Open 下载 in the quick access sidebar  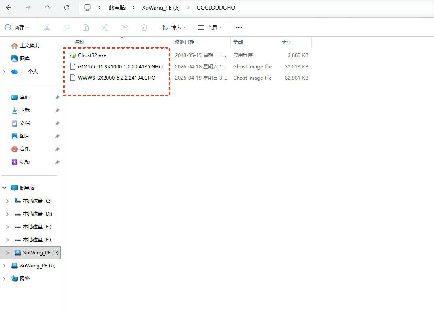(25, 110)
